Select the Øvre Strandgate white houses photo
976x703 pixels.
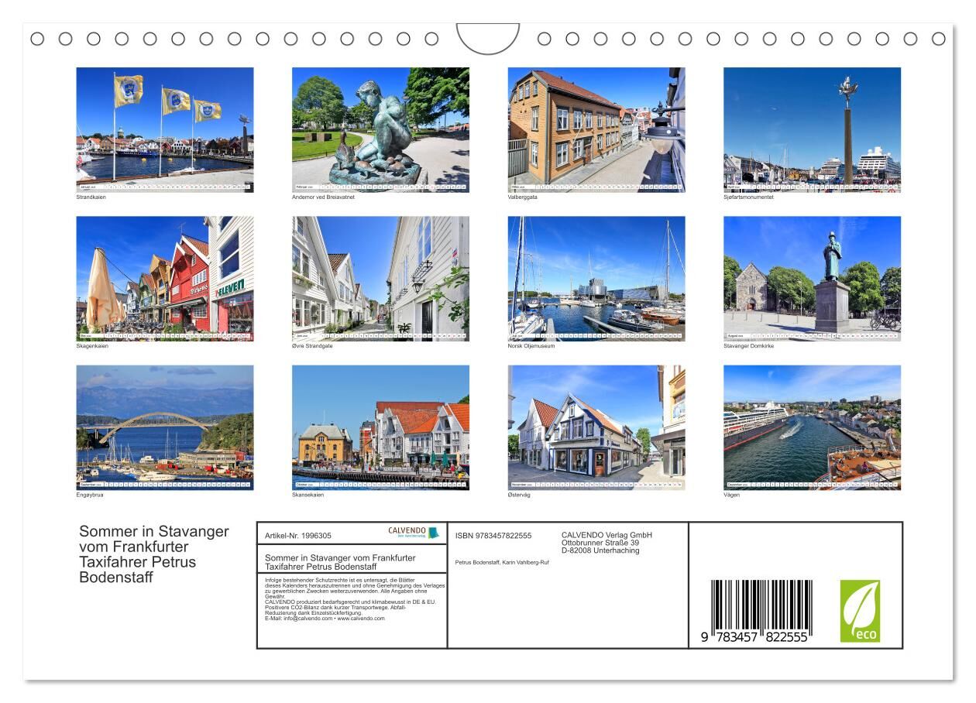pos(380,279)
